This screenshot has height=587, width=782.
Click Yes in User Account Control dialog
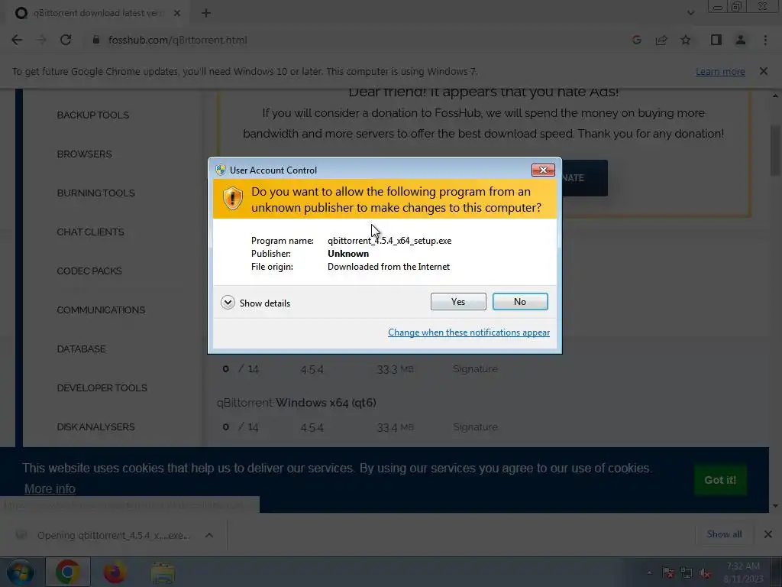pos(458,301)
